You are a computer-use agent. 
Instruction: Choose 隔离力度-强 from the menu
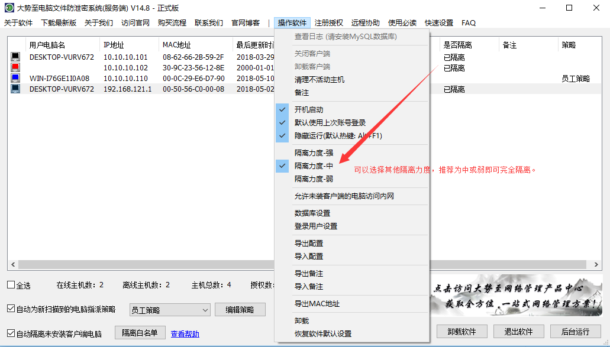point(314,153)
